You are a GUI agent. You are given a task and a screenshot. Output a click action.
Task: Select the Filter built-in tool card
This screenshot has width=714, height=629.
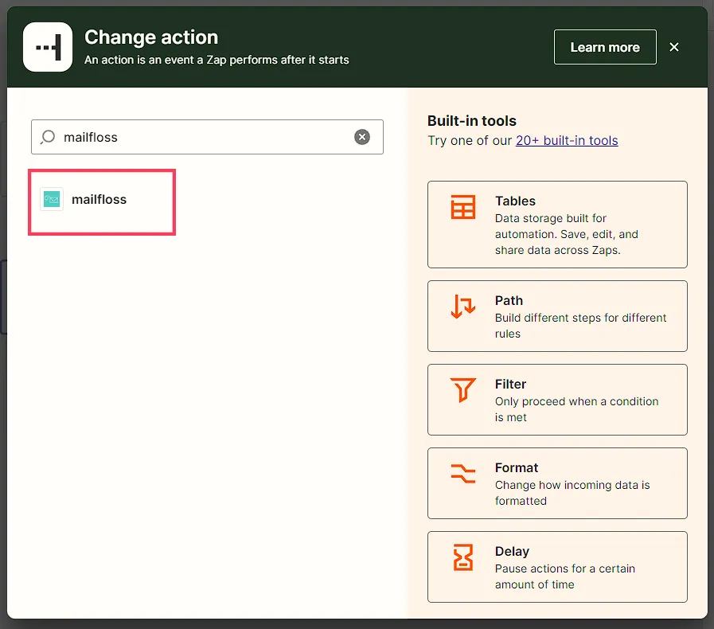[x=557, y=400]
